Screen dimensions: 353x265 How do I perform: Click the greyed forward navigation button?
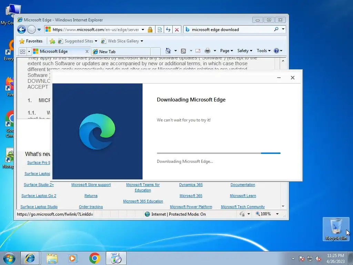(x=31, y=30)
